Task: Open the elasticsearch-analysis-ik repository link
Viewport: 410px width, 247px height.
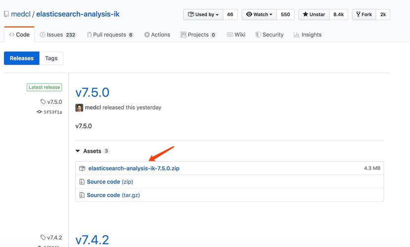Action: 78,14
